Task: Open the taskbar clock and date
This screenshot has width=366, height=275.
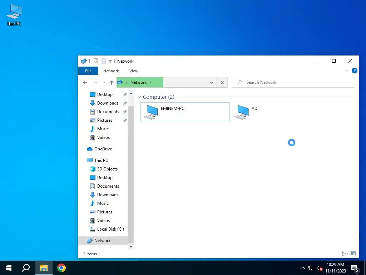Action: click(335, 268)
